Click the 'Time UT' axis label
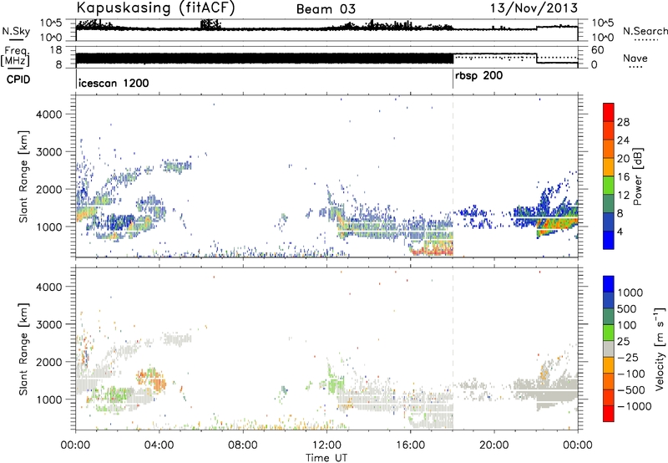Image resolution: width=668 pixels, height=463 pixels. point(326,458)
